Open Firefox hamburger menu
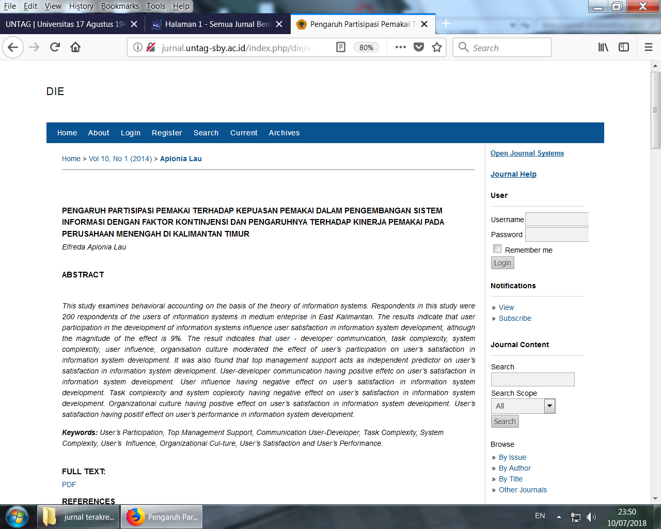Viewport: 661px width, 529px height. pos(649,48)
